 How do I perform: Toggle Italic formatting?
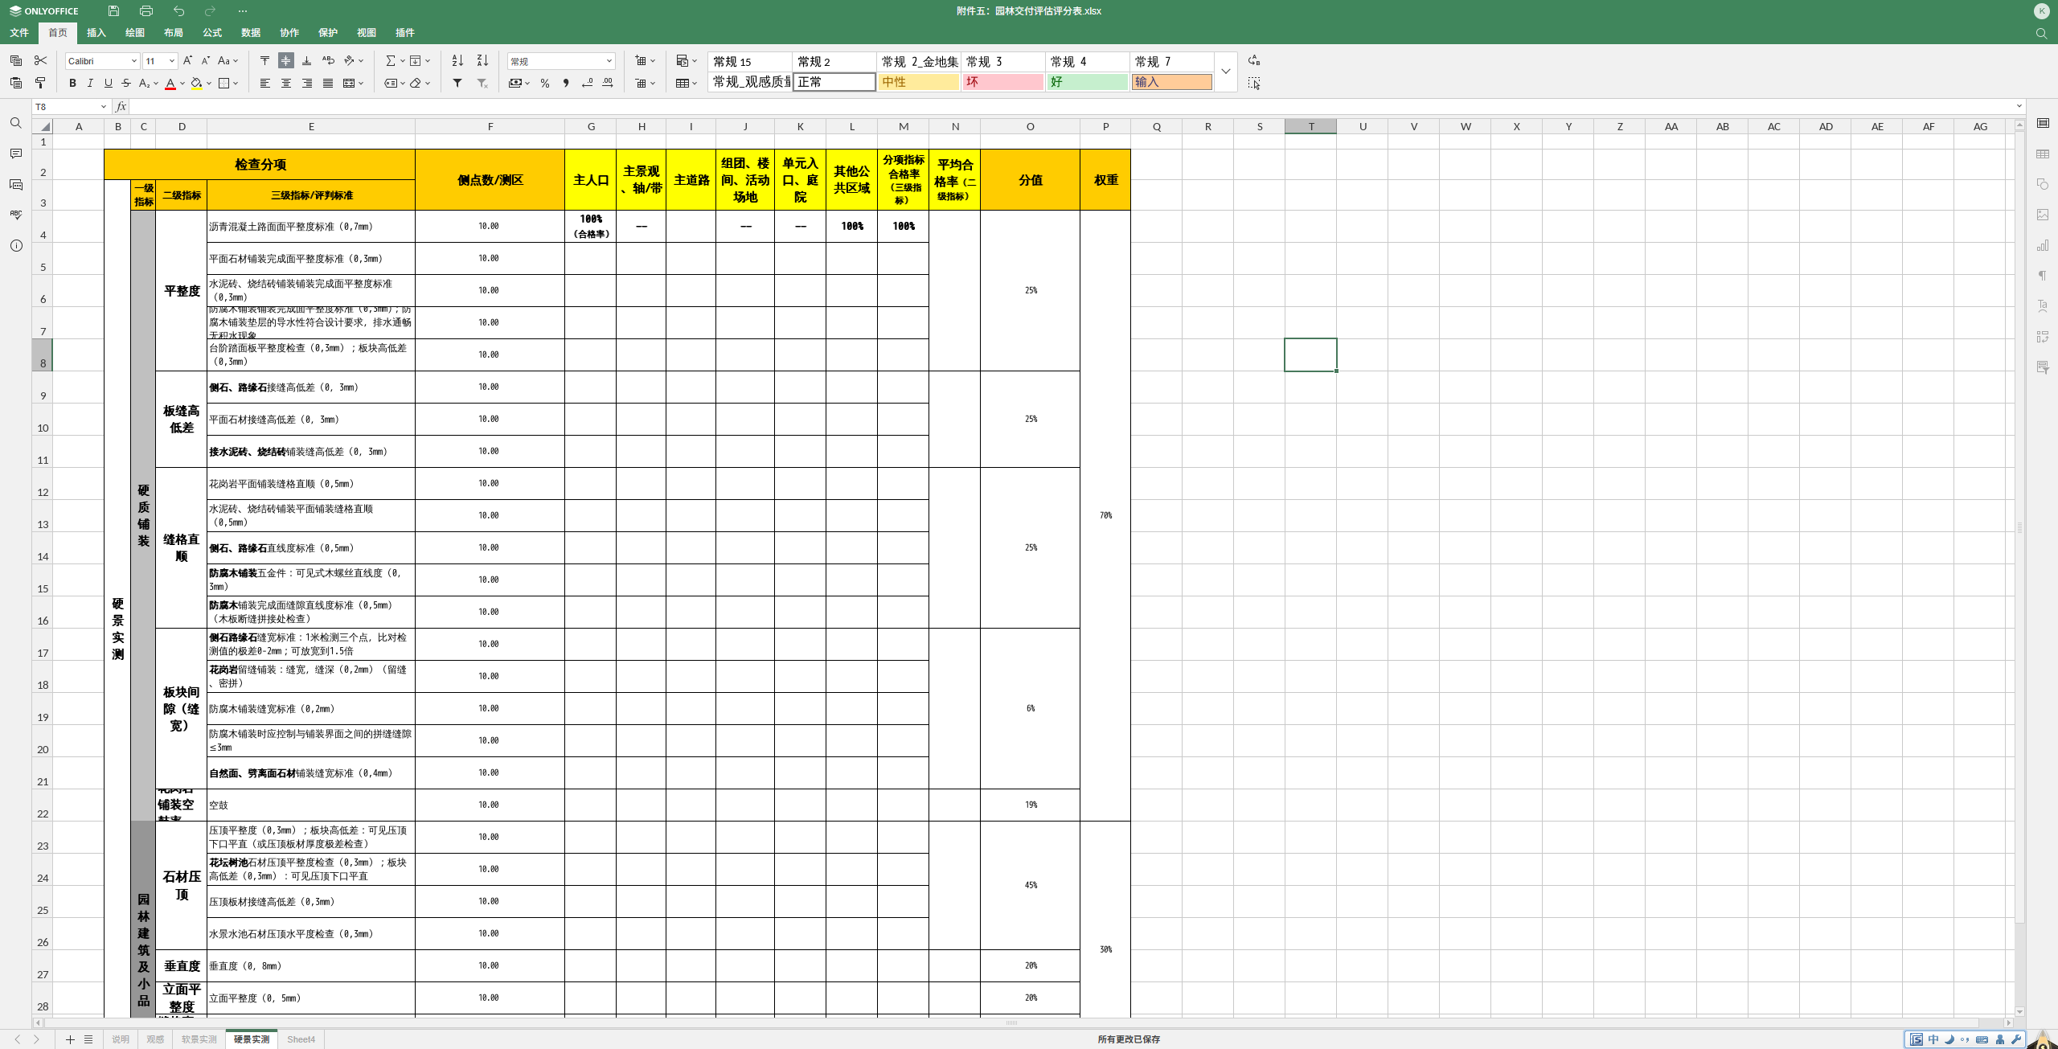(90, 83)
